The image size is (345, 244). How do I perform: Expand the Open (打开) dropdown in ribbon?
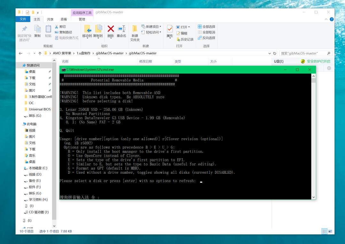183,27
